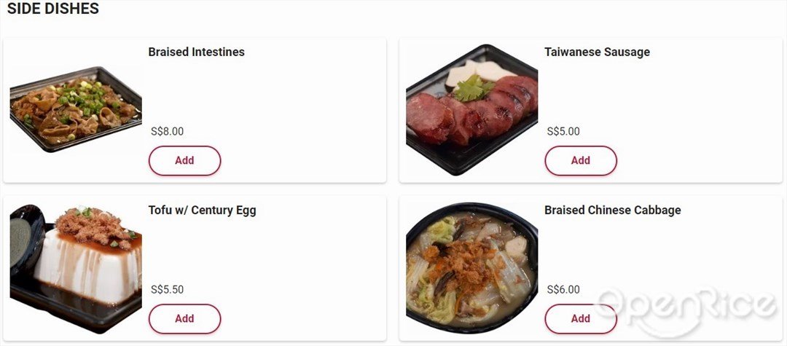Click the S$5.50 price label
Image resolution: width=787 pixels, height=346 pixels.
tap(167, 289)
